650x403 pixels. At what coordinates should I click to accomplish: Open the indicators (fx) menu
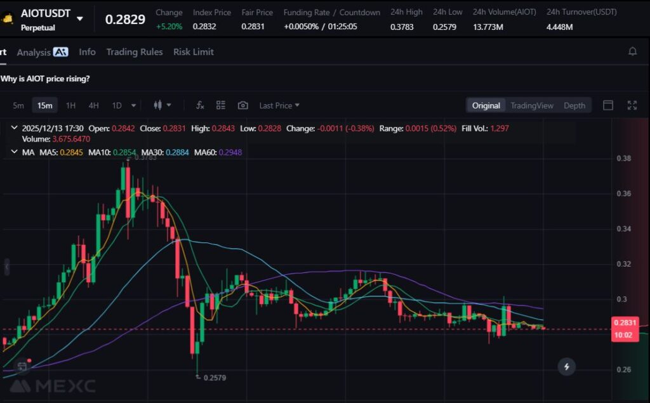point(200,105)
